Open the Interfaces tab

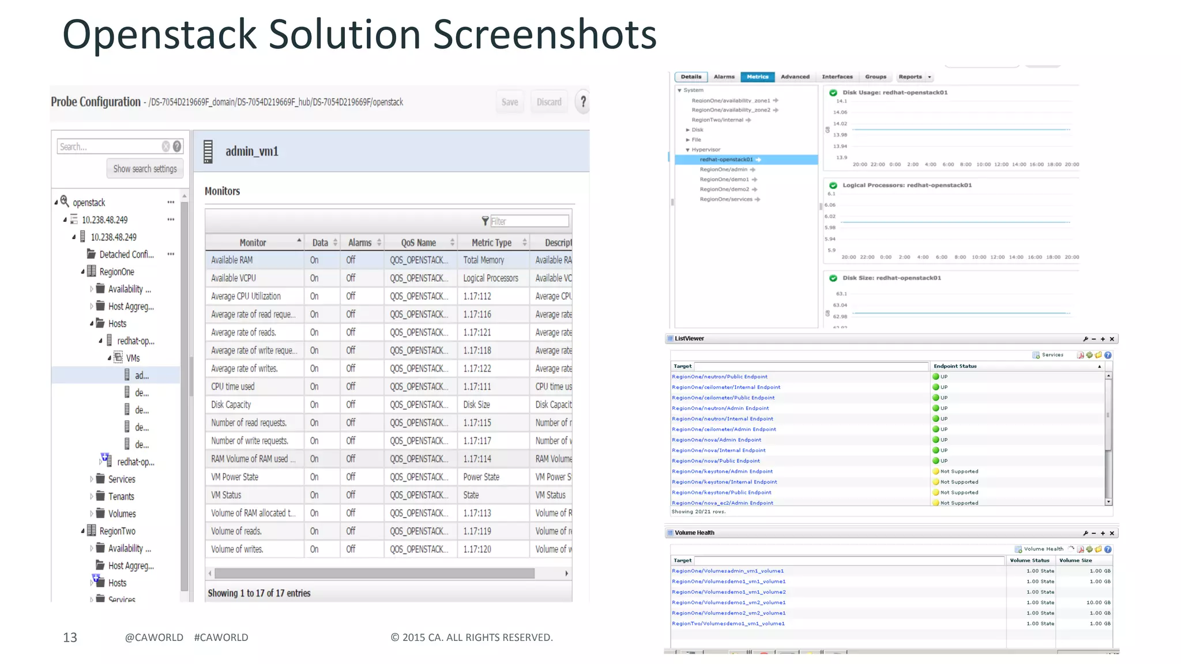click(x=837, y=77)
